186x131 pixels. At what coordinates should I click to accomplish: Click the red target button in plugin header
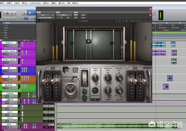tap(150, 15)
